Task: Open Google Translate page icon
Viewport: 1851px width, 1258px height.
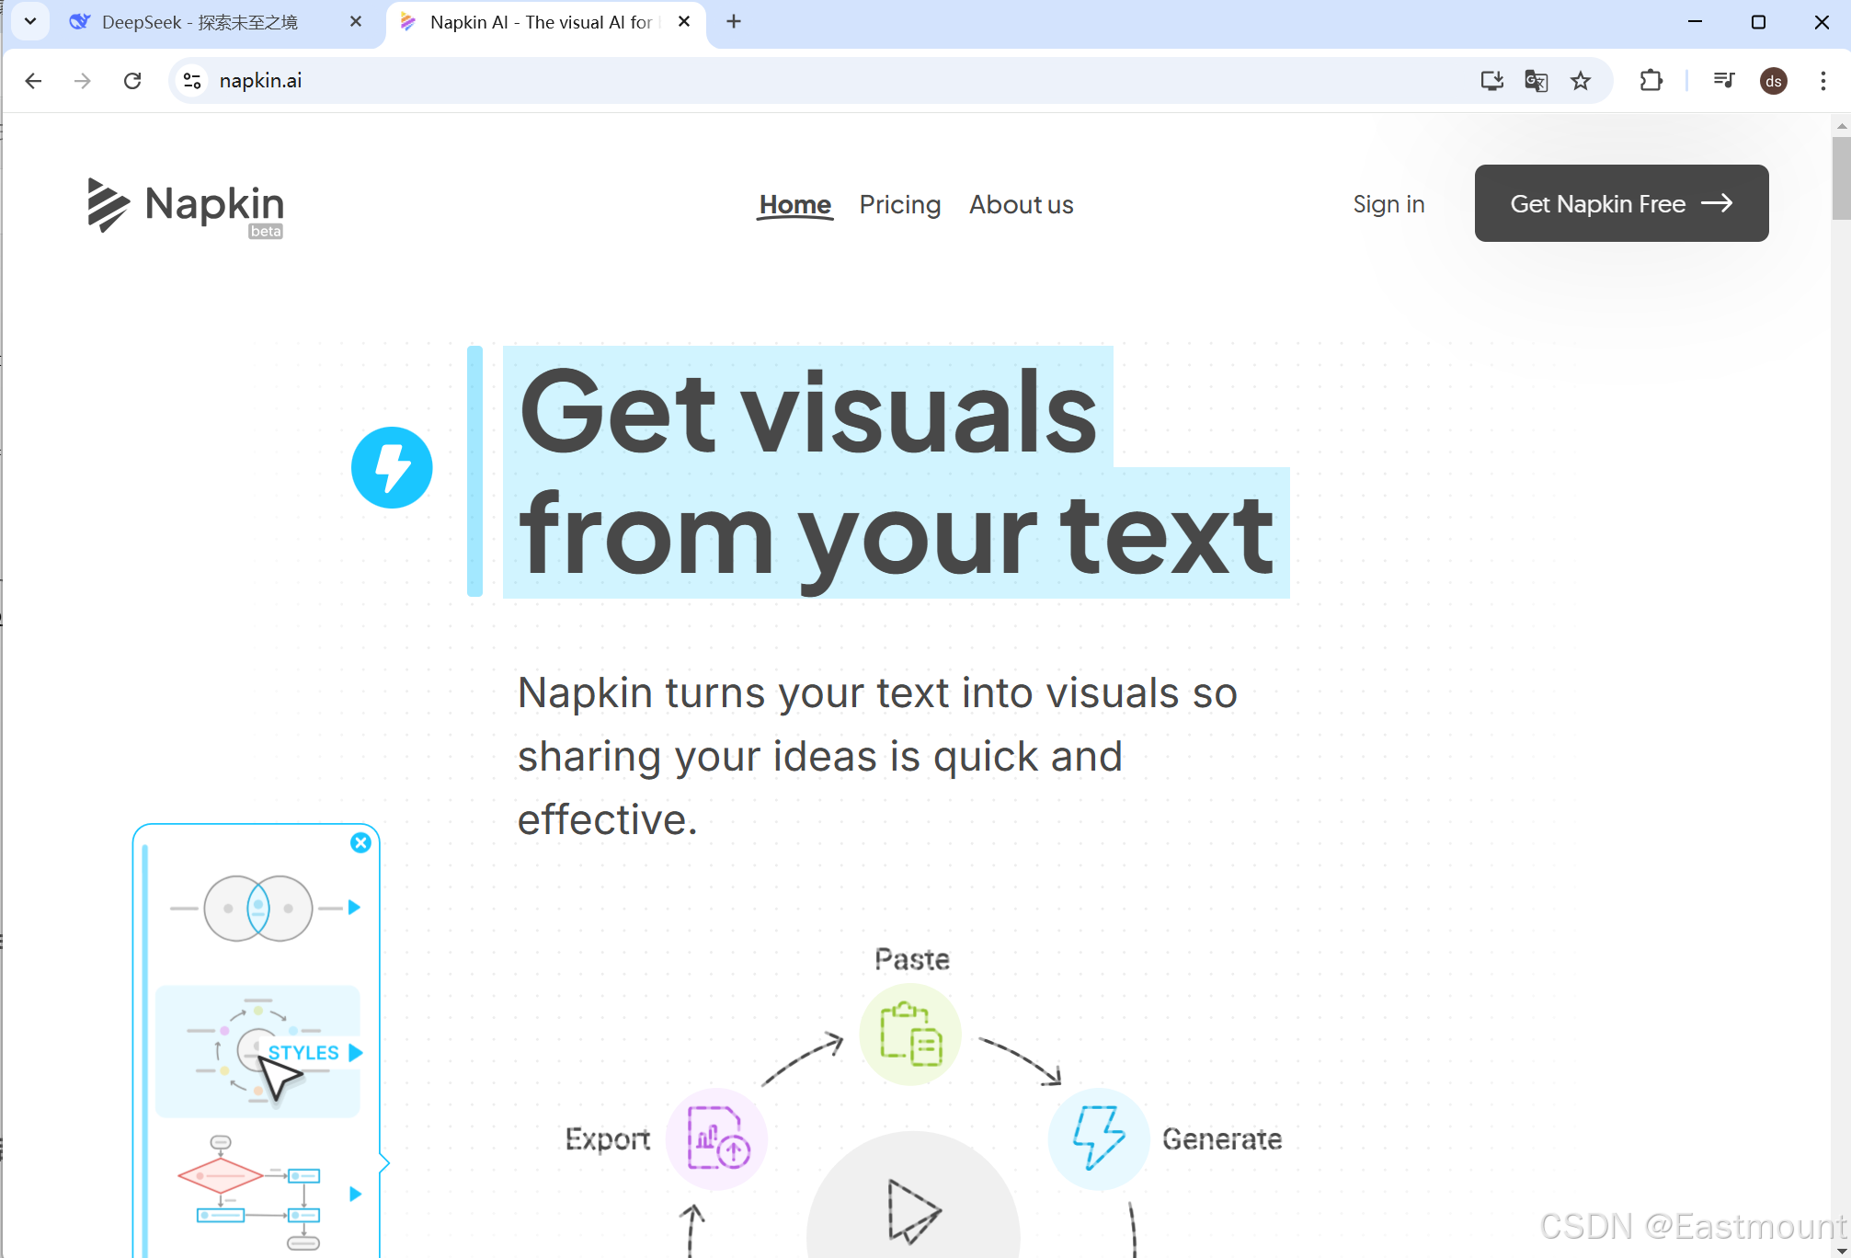Action: 1536,81
